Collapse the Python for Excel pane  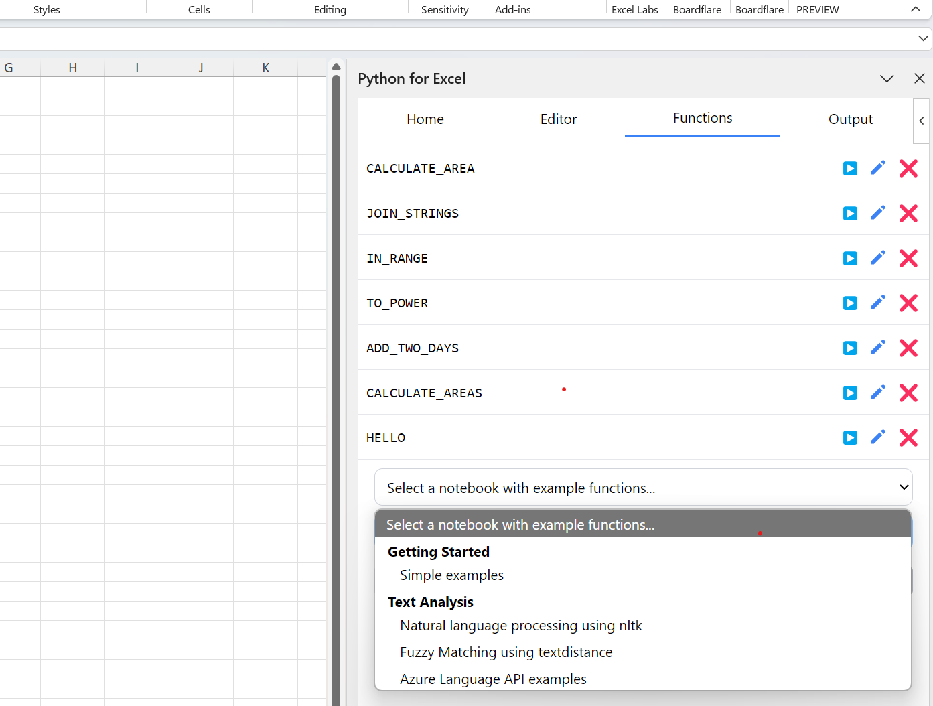[887, 78]
